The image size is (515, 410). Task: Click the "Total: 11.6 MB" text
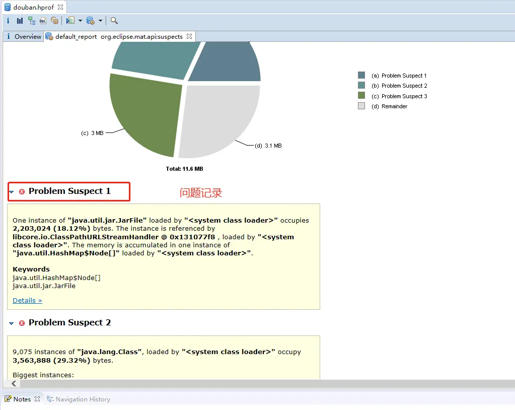184,169
